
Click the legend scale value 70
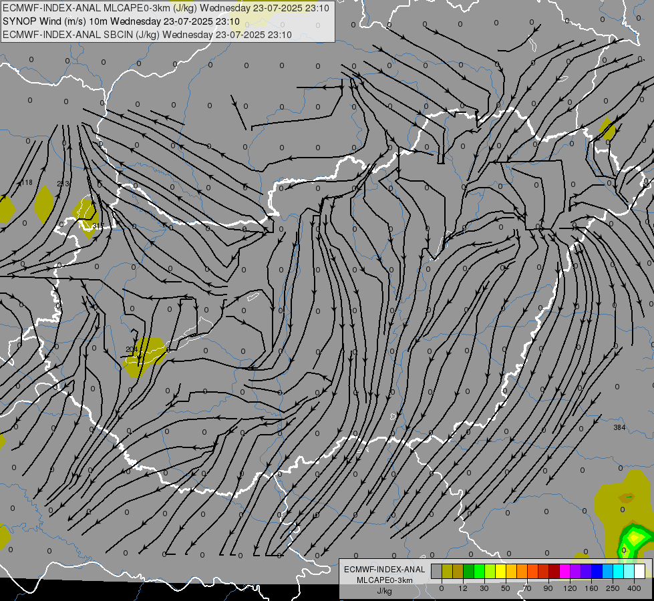click(527, 588)
